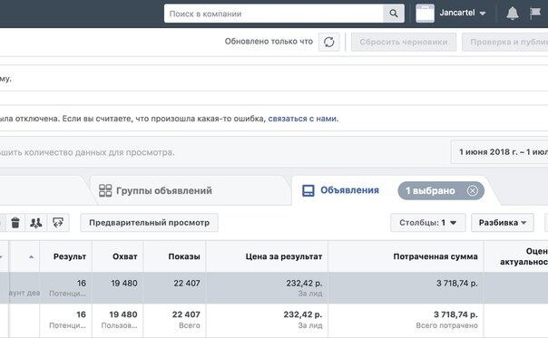Refresh data with the reload icon
This screenshot has height=338, width=548.
pos(328,42)
